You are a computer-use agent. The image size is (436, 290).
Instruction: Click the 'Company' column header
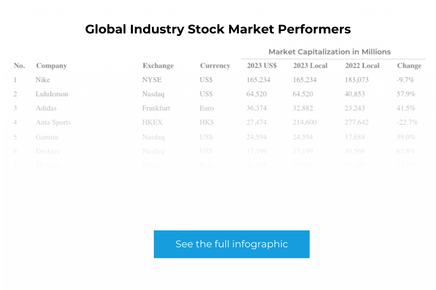[x=51, y=66]
